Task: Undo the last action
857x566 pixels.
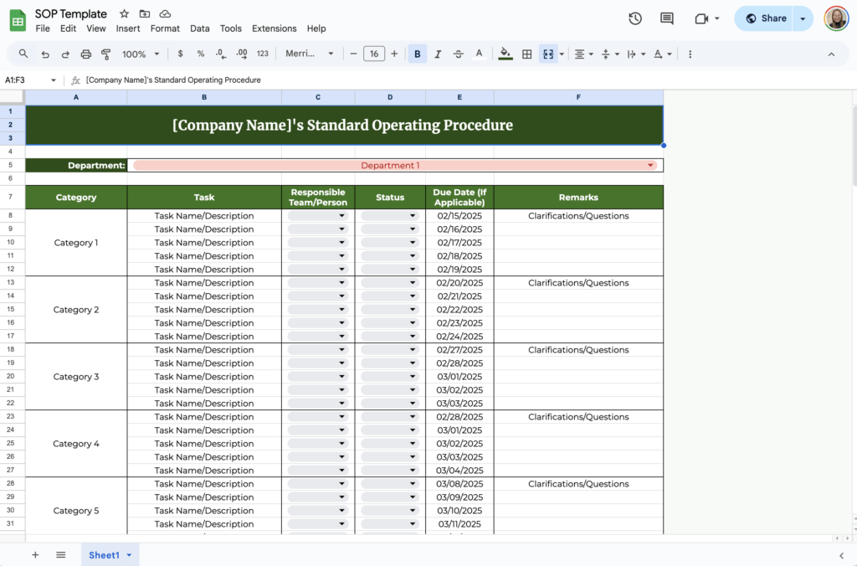Action: click(x=45, y=54)
